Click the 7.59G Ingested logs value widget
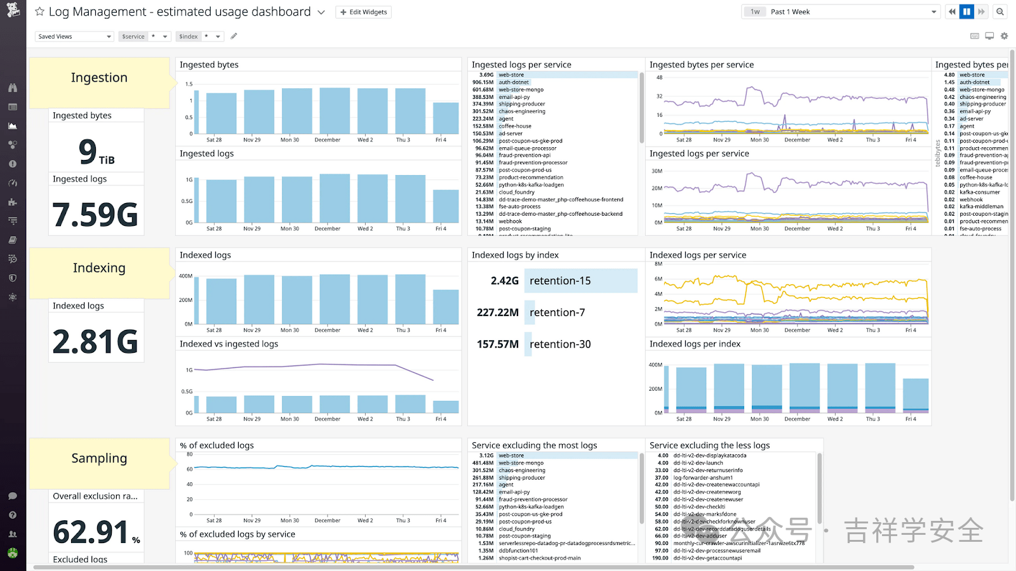Image resolution: width=1016 pixels, height=571 pixels. [x=96, y=214]
